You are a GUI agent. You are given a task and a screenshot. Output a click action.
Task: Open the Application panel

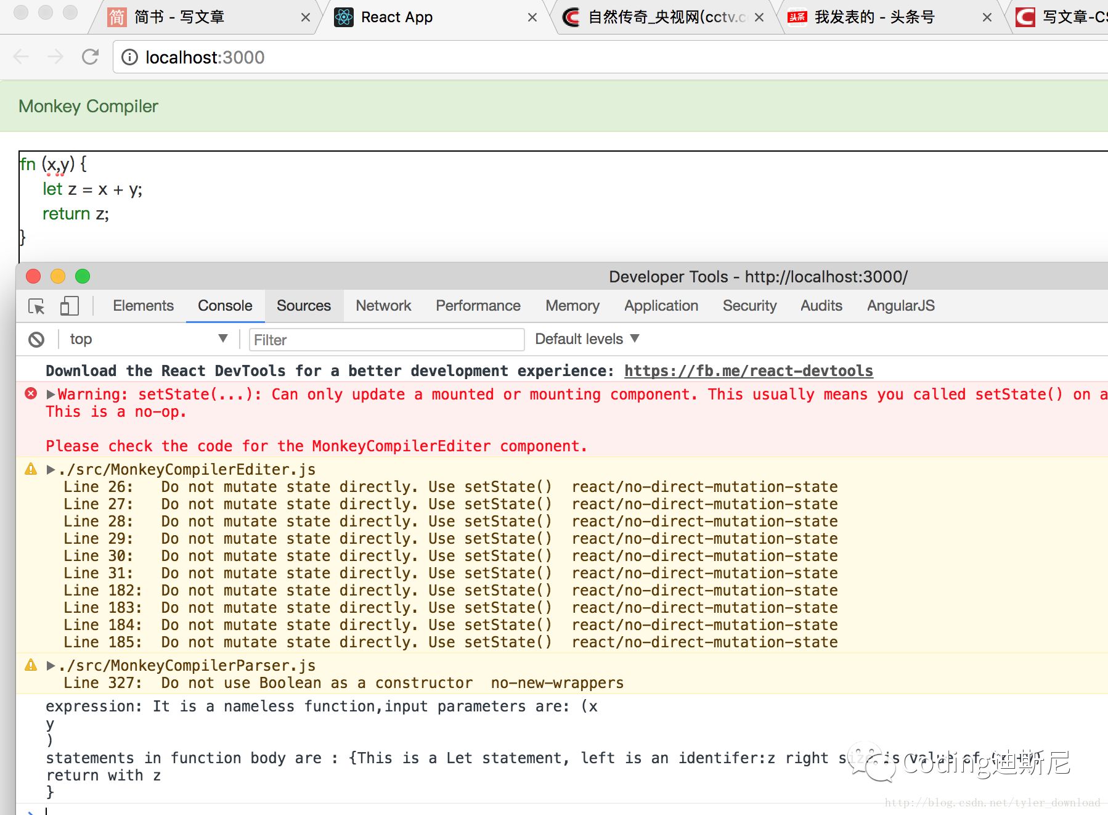[661, 306]
